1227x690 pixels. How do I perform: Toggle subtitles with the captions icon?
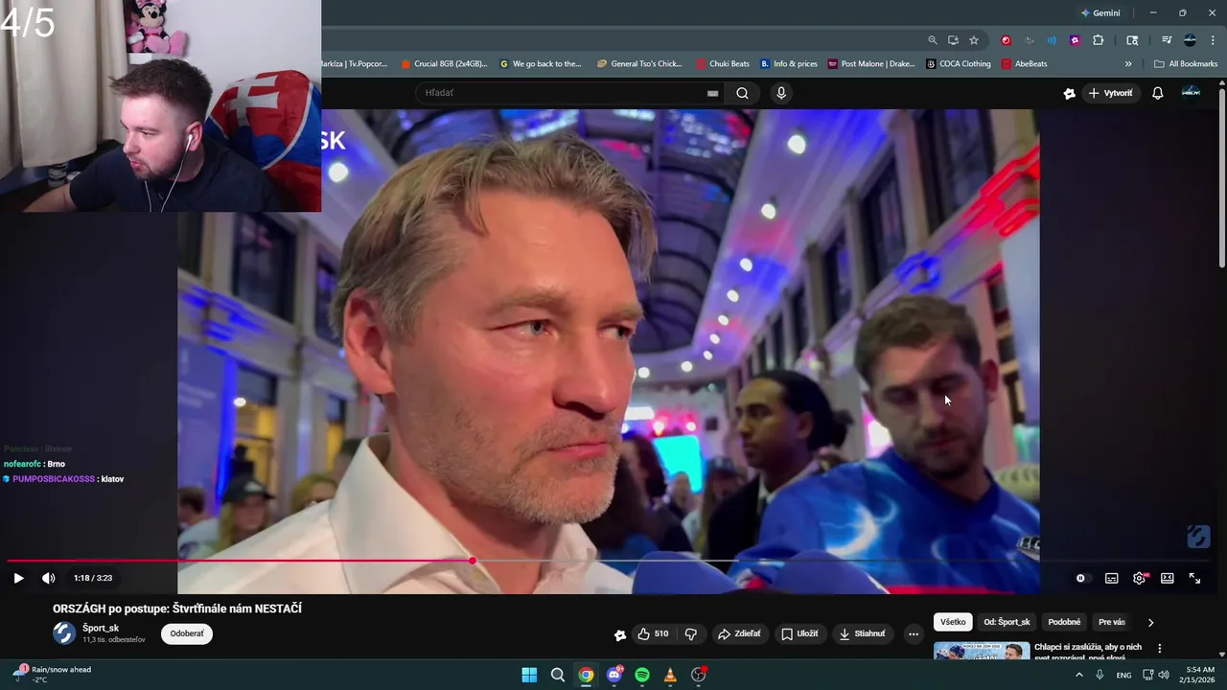[x=1111, y=578]
